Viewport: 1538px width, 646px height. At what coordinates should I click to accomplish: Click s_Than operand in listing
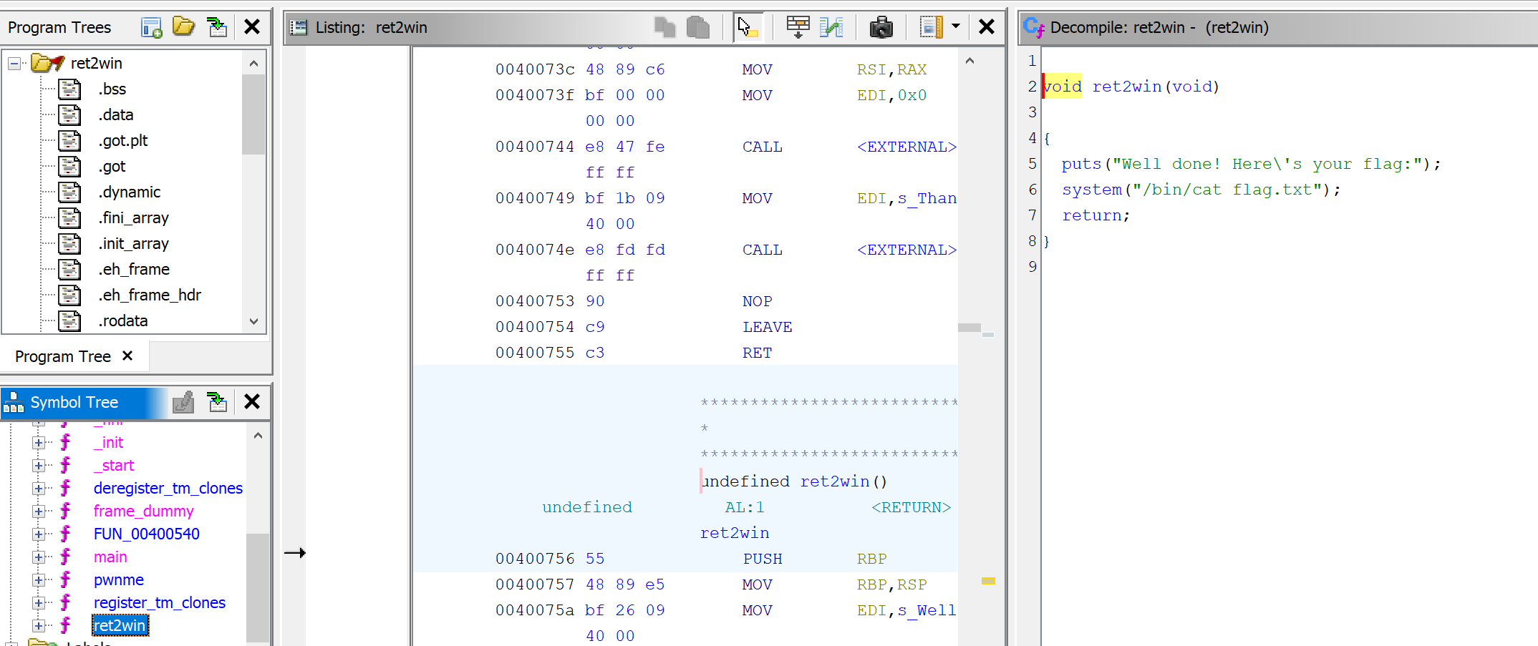pyautogui.click(x=927, y=198)
